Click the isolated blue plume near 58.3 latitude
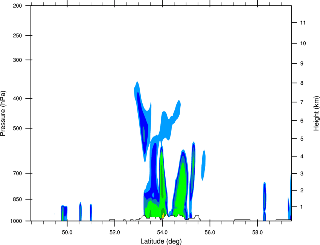 (x=265, y=201)
